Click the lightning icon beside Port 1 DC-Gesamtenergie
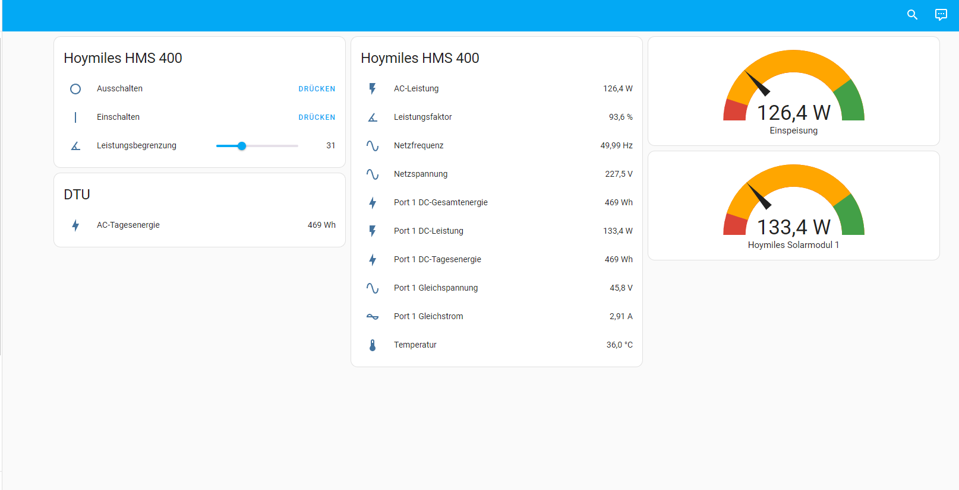Image resolution: width=959 pixels, height=490 pixels. click(x=373, y=203)
